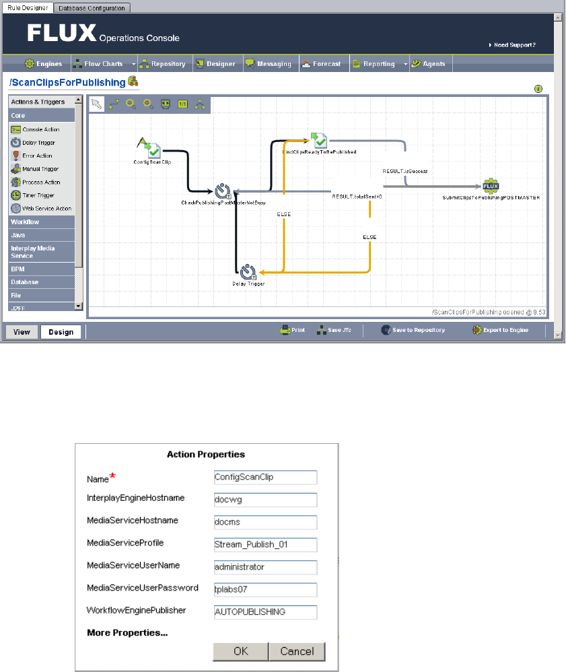Viewport: 566px width, 672px height.
Task: Open the Forecast menu item
Action: [321, 64]
